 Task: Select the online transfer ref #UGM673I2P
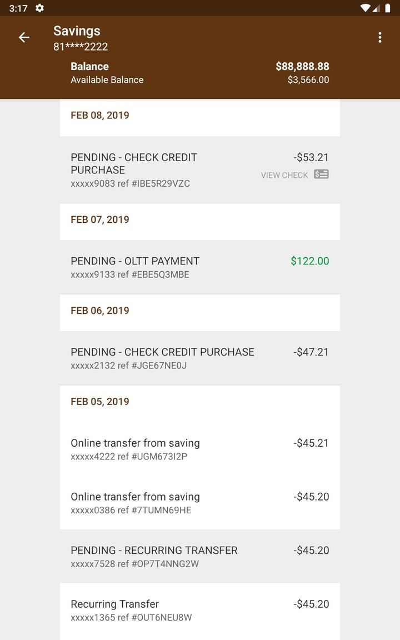point(167,449)
